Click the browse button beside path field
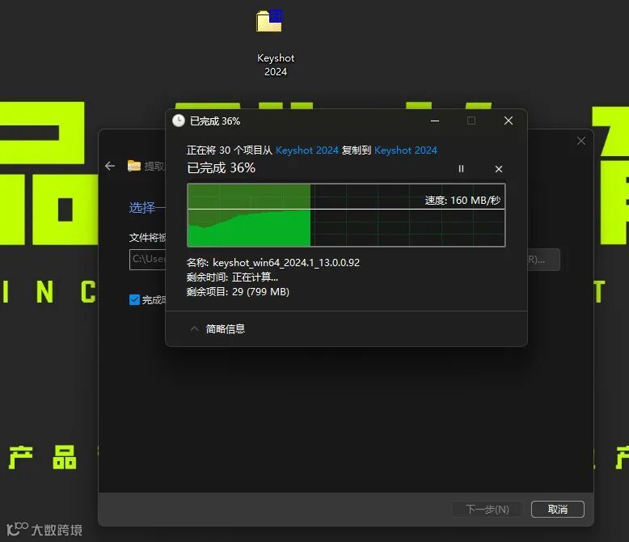 coord(543,260)
